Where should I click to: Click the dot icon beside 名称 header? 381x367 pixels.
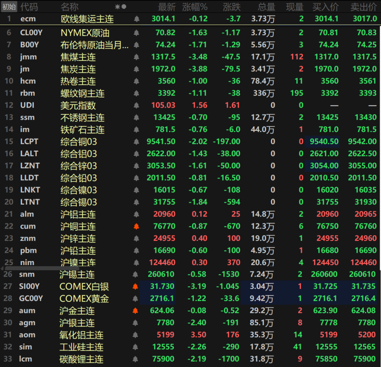[x=124, y=7]
